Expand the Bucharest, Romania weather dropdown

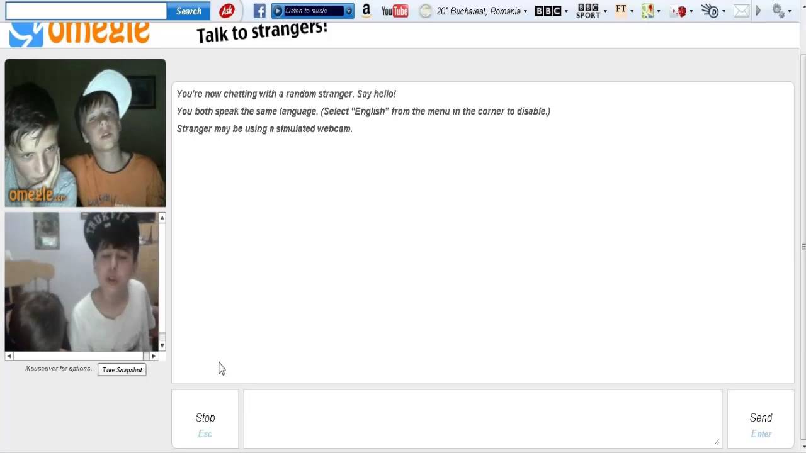(525, 11)
